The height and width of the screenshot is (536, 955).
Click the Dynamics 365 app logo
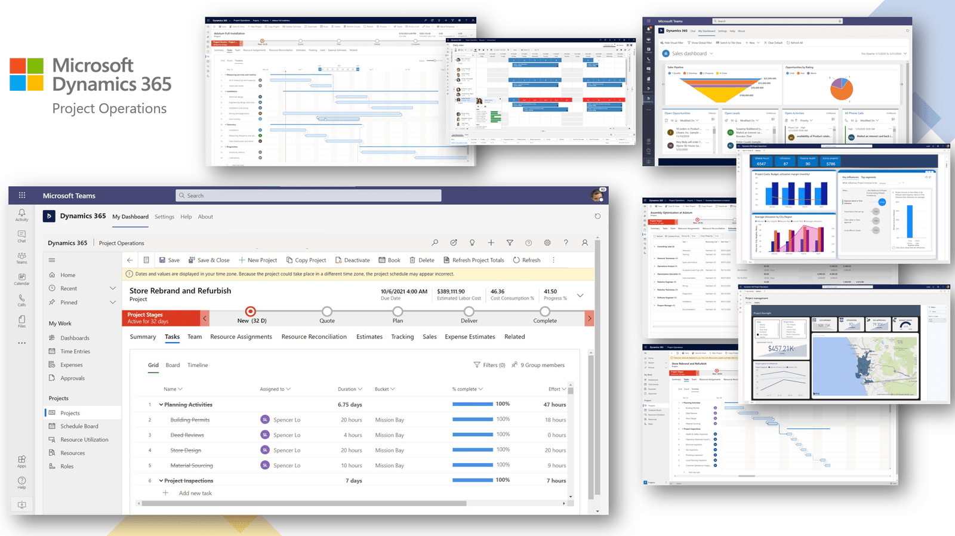[x=49, y=216]
